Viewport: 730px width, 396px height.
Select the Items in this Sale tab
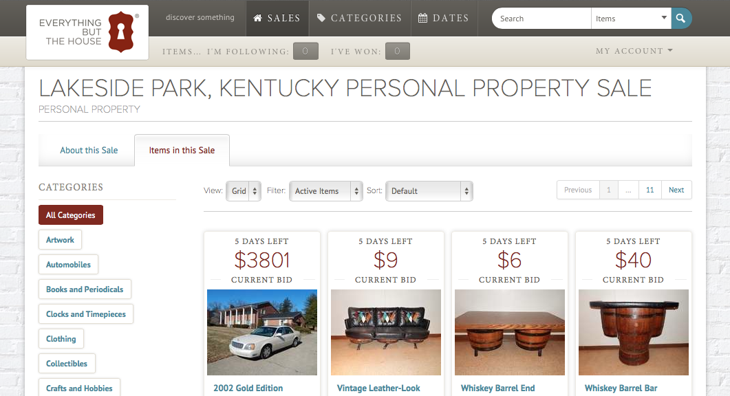(x=182, y=150)
